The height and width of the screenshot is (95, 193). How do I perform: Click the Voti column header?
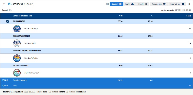pos(121,16)
